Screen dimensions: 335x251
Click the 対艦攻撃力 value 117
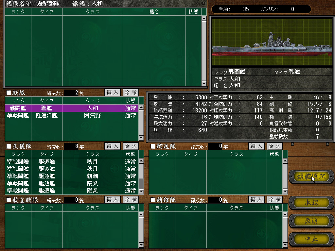(258, 110)
